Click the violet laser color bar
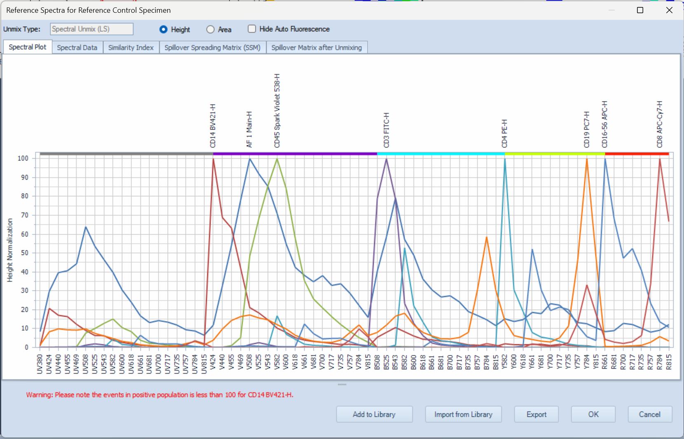The height and width of the screenshot is (439, 684). coord(295,154)
